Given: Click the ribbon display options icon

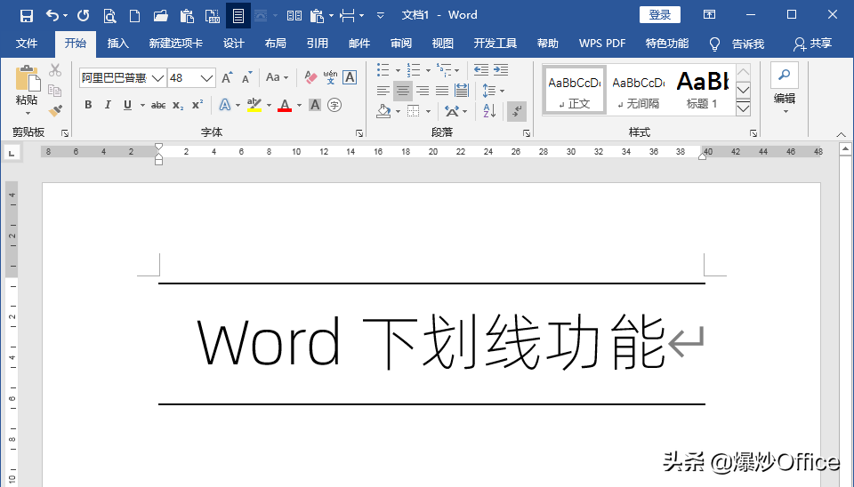Looking at the screenshot, I should coord(709,15).
